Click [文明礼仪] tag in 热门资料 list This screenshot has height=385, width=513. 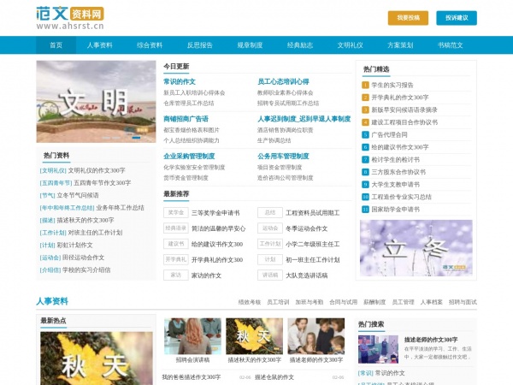pyautogui.click(x=53, y=170)
